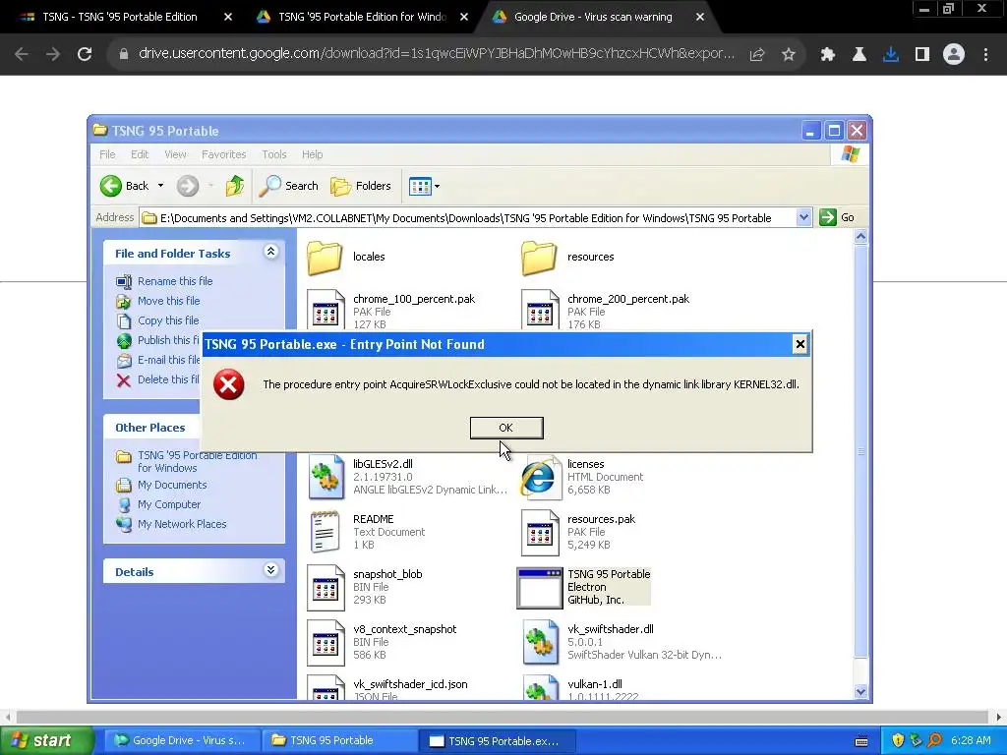The width and height of the screenshot is (1007, 755).
Task: Open the Edit menu in Explorer
Action: 140,154
